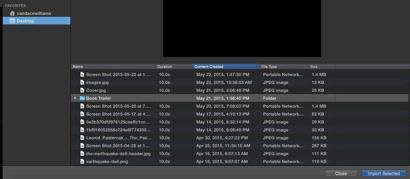410x179 pixels.
Task: Select candacewilliams in Favorites sidebar
Action: (34, 13)
